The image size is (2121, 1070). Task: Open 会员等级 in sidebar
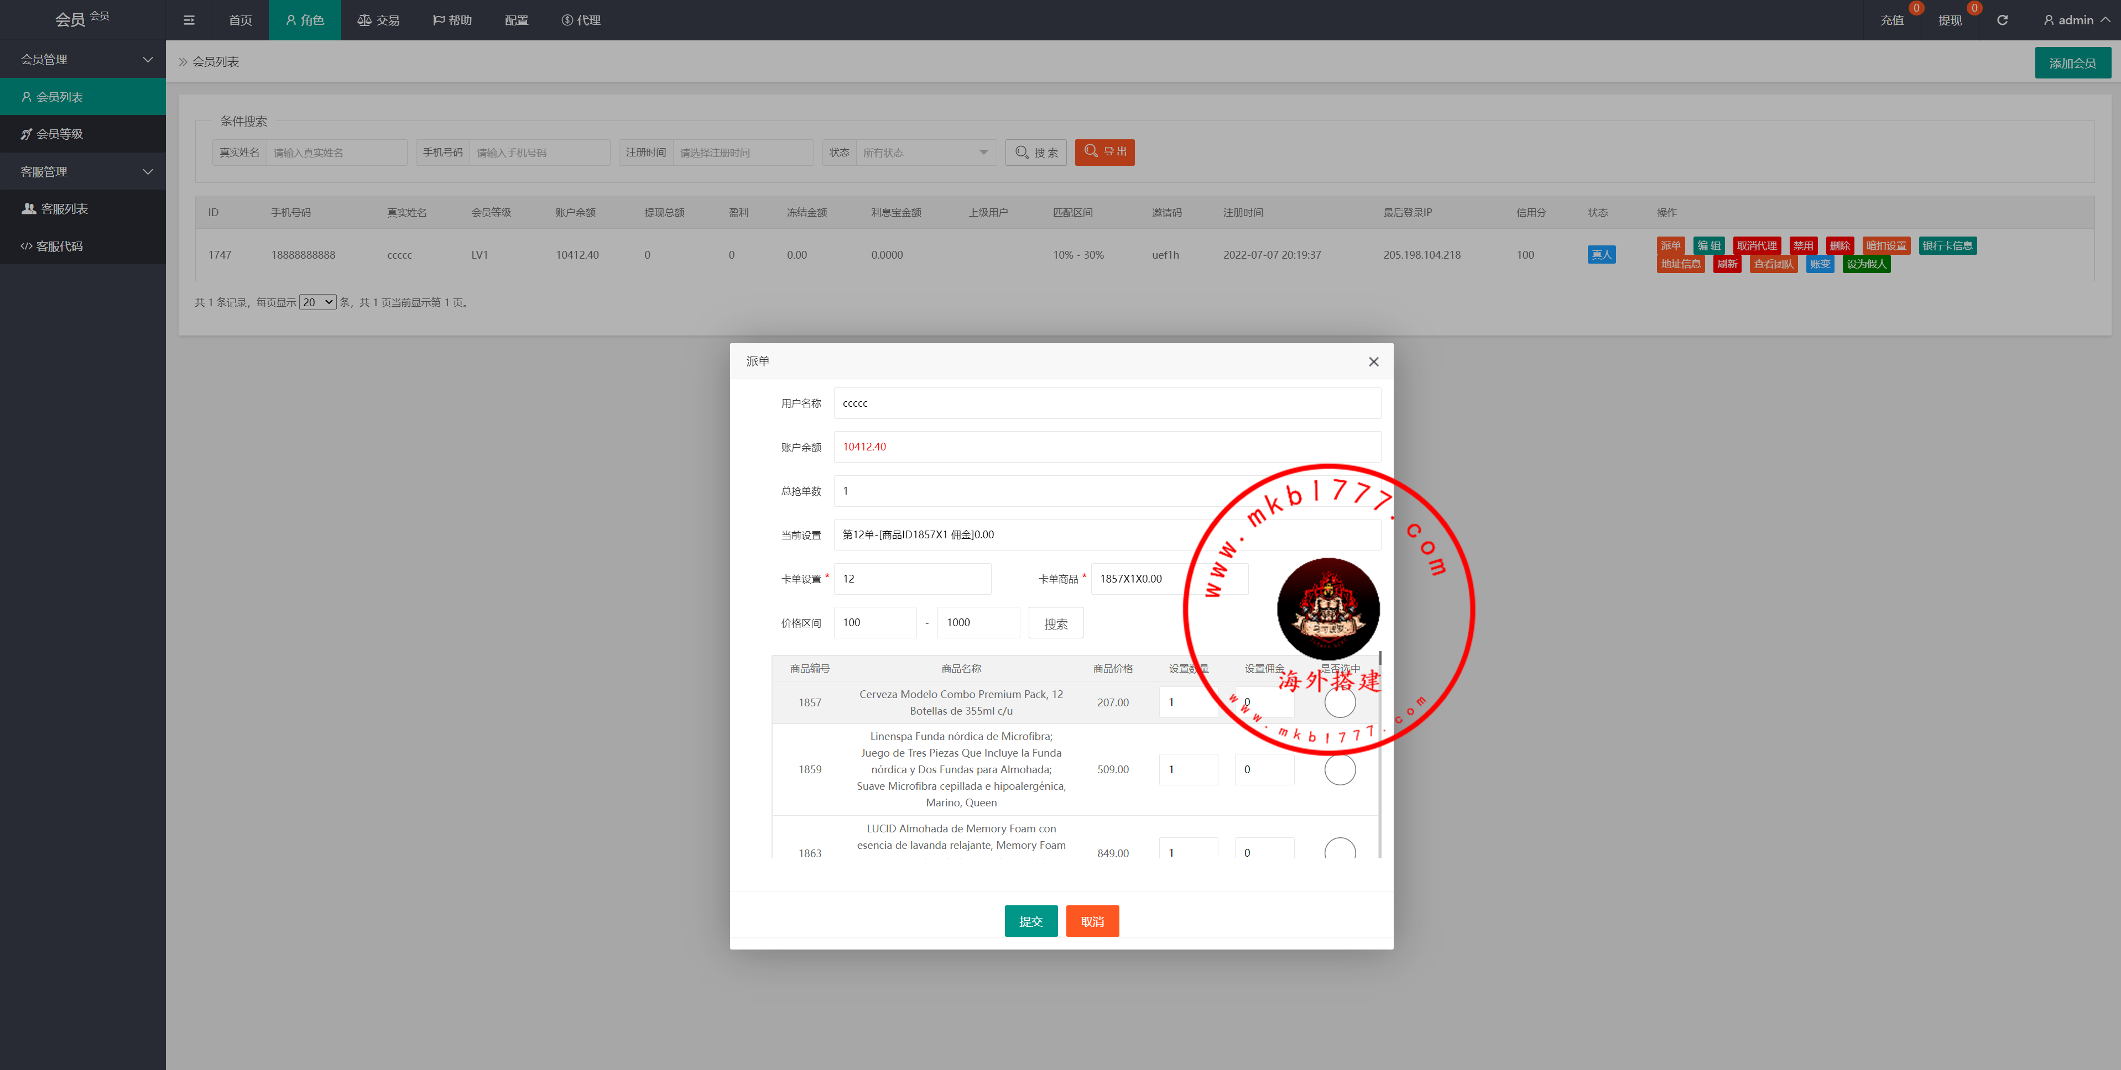(82, 133)
